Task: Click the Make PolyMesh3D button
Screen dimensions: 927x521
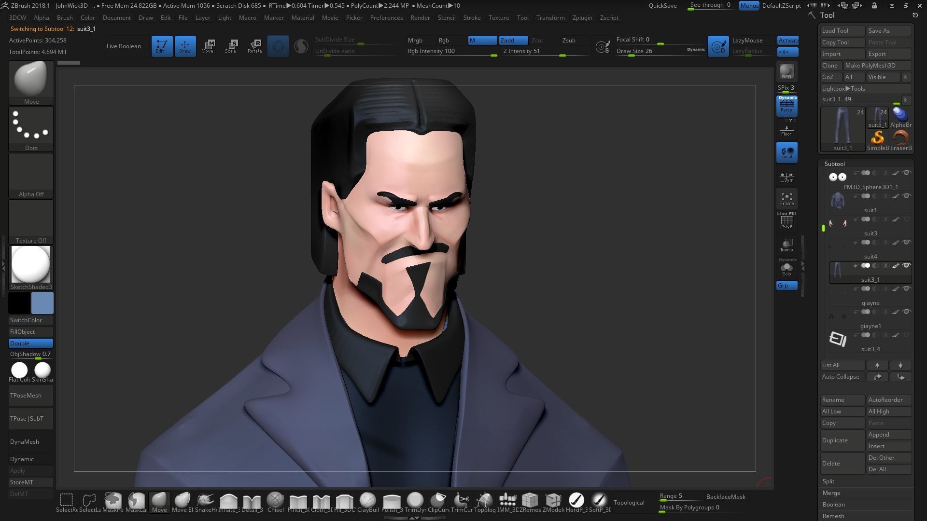Action: click(877, 66)
